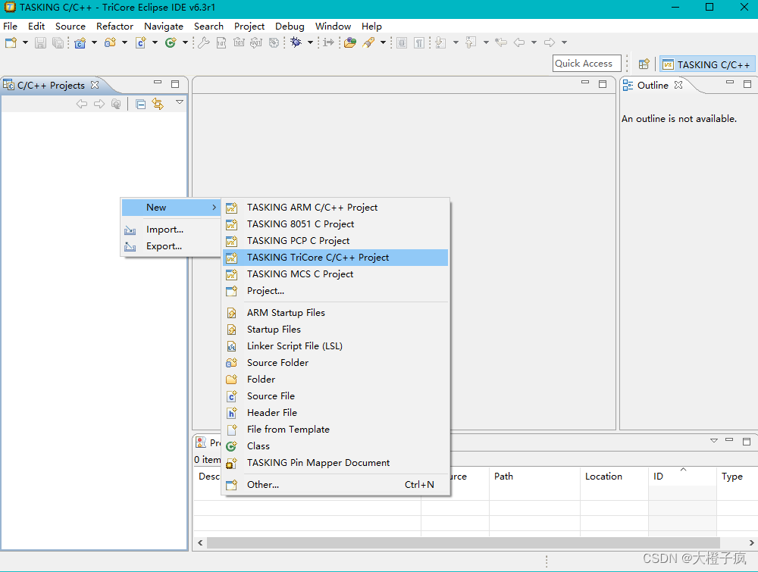Click the Save All toolbar icon
This screenshot has height=572, width=758.
pos(58,42)
